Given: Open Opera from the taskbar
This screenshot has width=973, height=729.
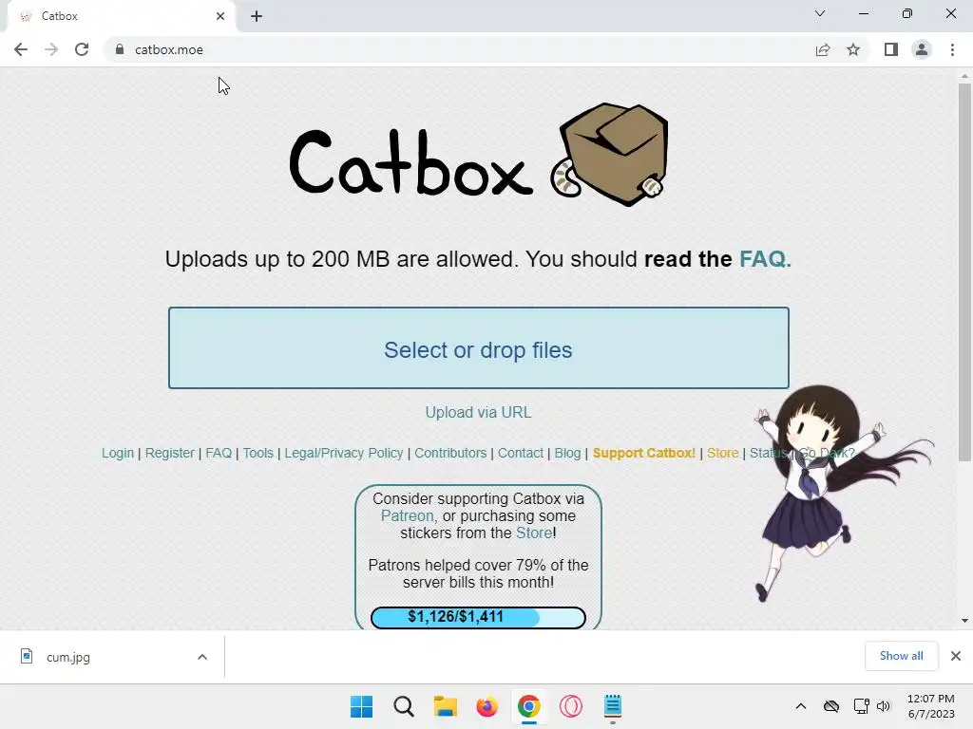Looking at the screenshot, I should point(571,706).
